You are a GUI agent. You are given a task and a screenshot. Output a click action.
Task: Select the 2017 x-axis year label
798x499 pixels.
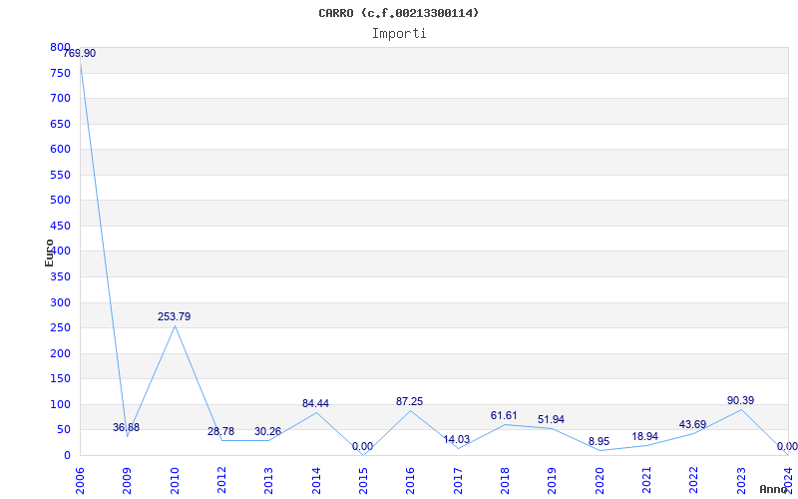click(x=458, y=481)
